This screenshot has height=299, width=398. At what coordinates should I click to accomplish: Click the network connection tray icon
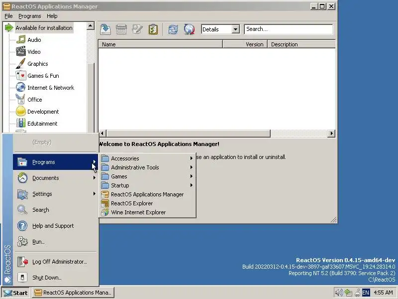348,293
